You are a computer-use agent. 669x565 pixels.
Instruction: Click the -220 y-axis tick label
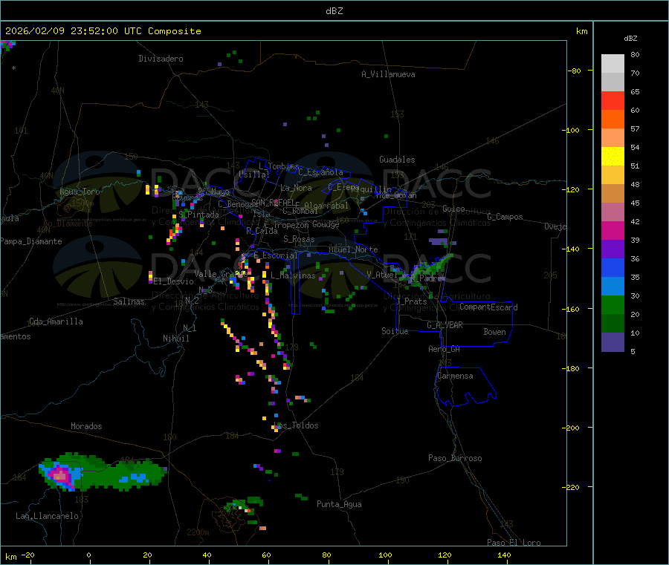pos(572,488)
